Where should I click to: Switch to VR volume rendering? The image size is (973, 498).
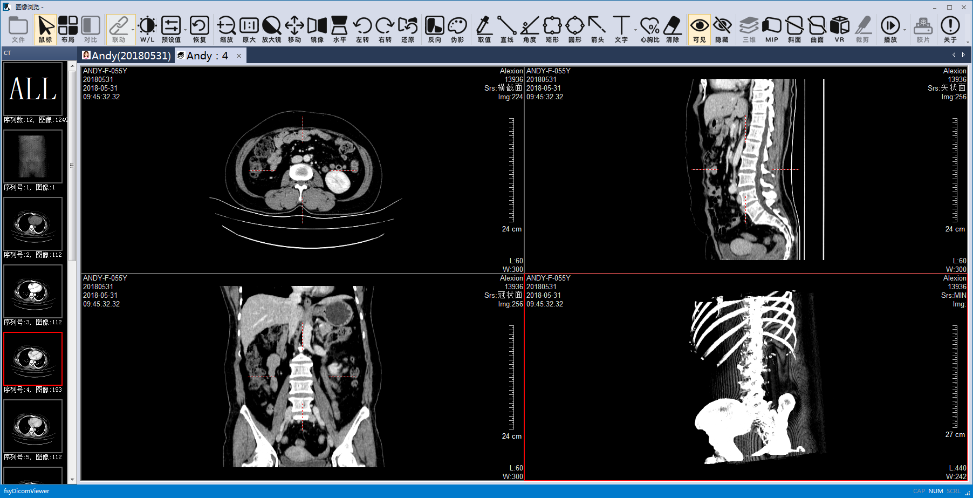click(839, 30)
